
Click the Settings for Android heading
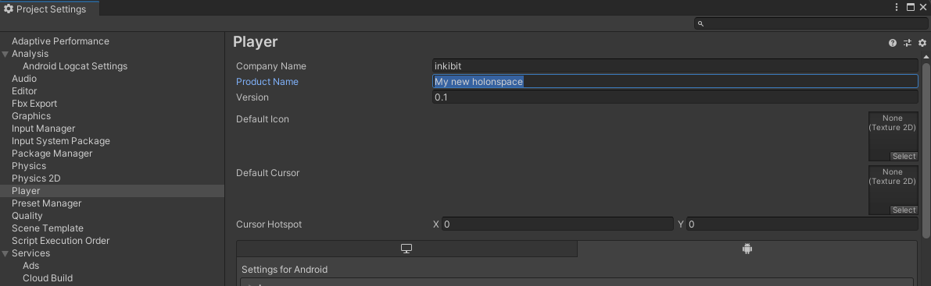tap(285, 270)
